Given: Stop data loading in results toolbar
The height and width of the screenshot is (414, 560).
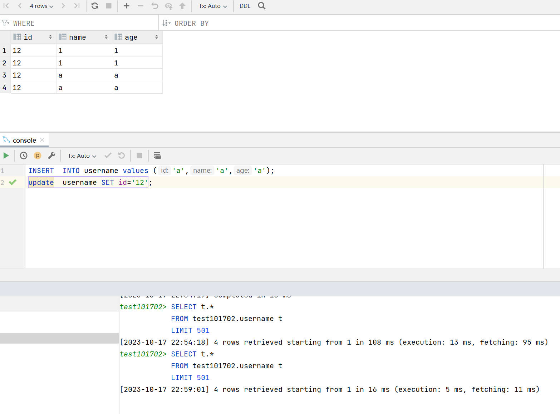Looking at the screenshot, I should click(109, 6).
